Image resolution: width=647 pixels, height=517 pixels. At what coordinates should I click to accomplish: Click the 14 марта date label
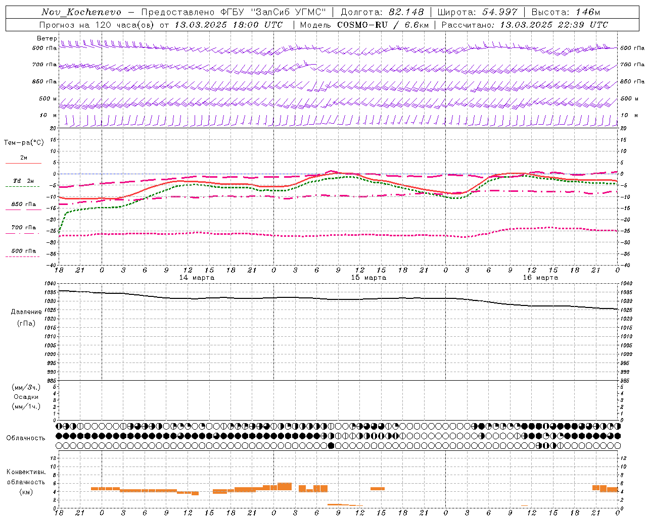tap(197, 278)
